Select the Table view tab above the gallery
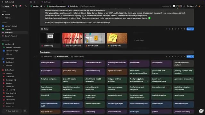This screenshot has width=205, height=115. coord(45,29)
